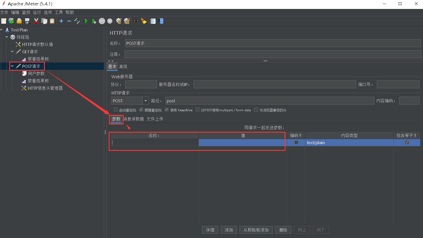
Task: Click the Copy icon in toolbar
Action: [44, 21]
